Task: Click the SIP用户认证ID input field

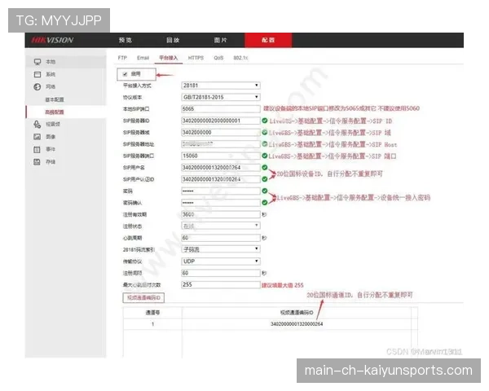Action: click(x=221, y=179)
